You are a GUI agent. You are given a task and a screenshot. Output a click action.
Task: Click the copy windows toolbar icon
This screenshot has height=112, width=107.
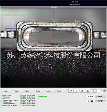(82, 91)
